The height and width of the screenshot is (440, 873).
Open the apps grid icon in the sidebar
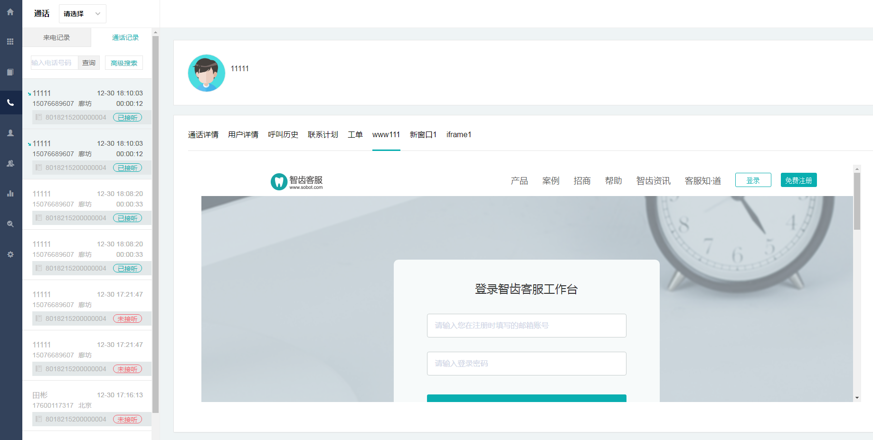pyautogui.click(x=10, y=42)
